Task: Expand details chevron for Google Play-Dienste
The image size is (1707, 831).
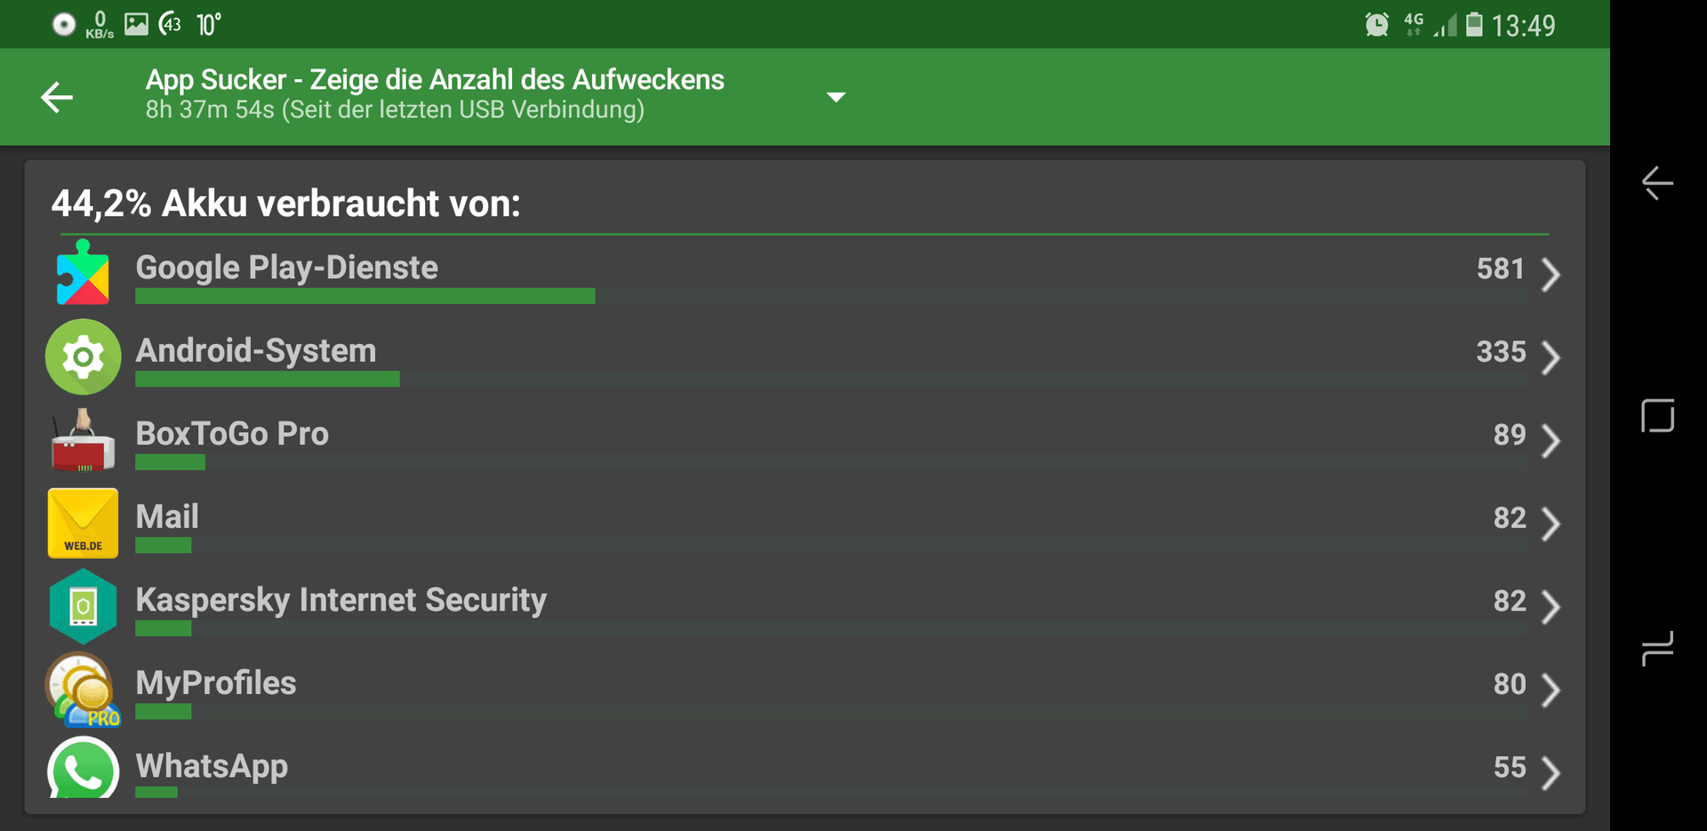Action: coord(1551,274)
